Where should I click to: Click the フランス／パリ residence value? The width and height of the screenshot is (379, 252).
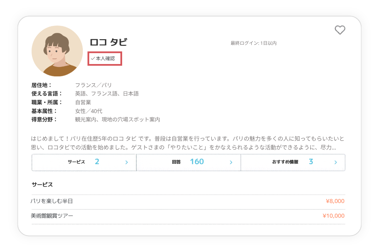(x=93, y=85)
